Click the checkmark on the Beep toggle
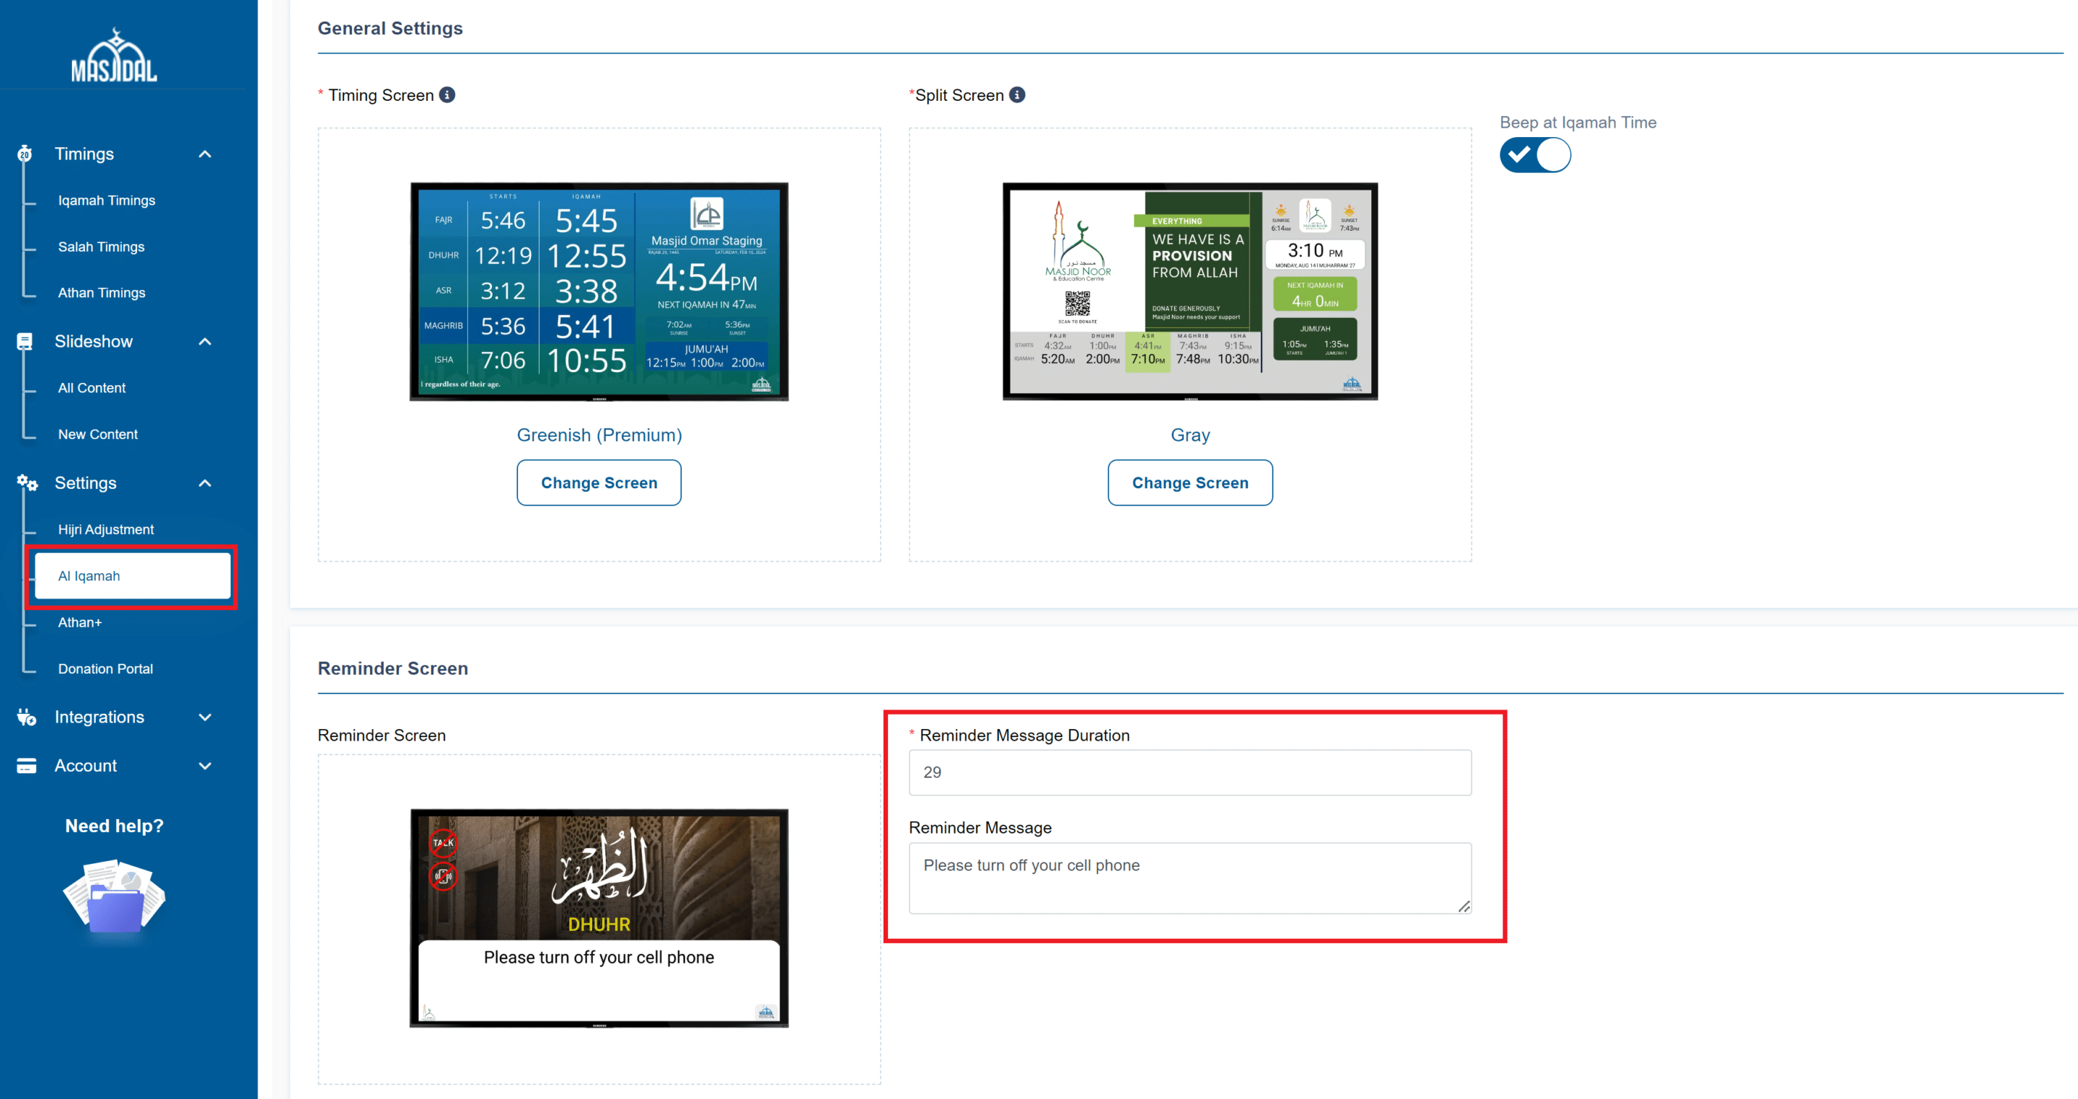 coord(1520,155)
